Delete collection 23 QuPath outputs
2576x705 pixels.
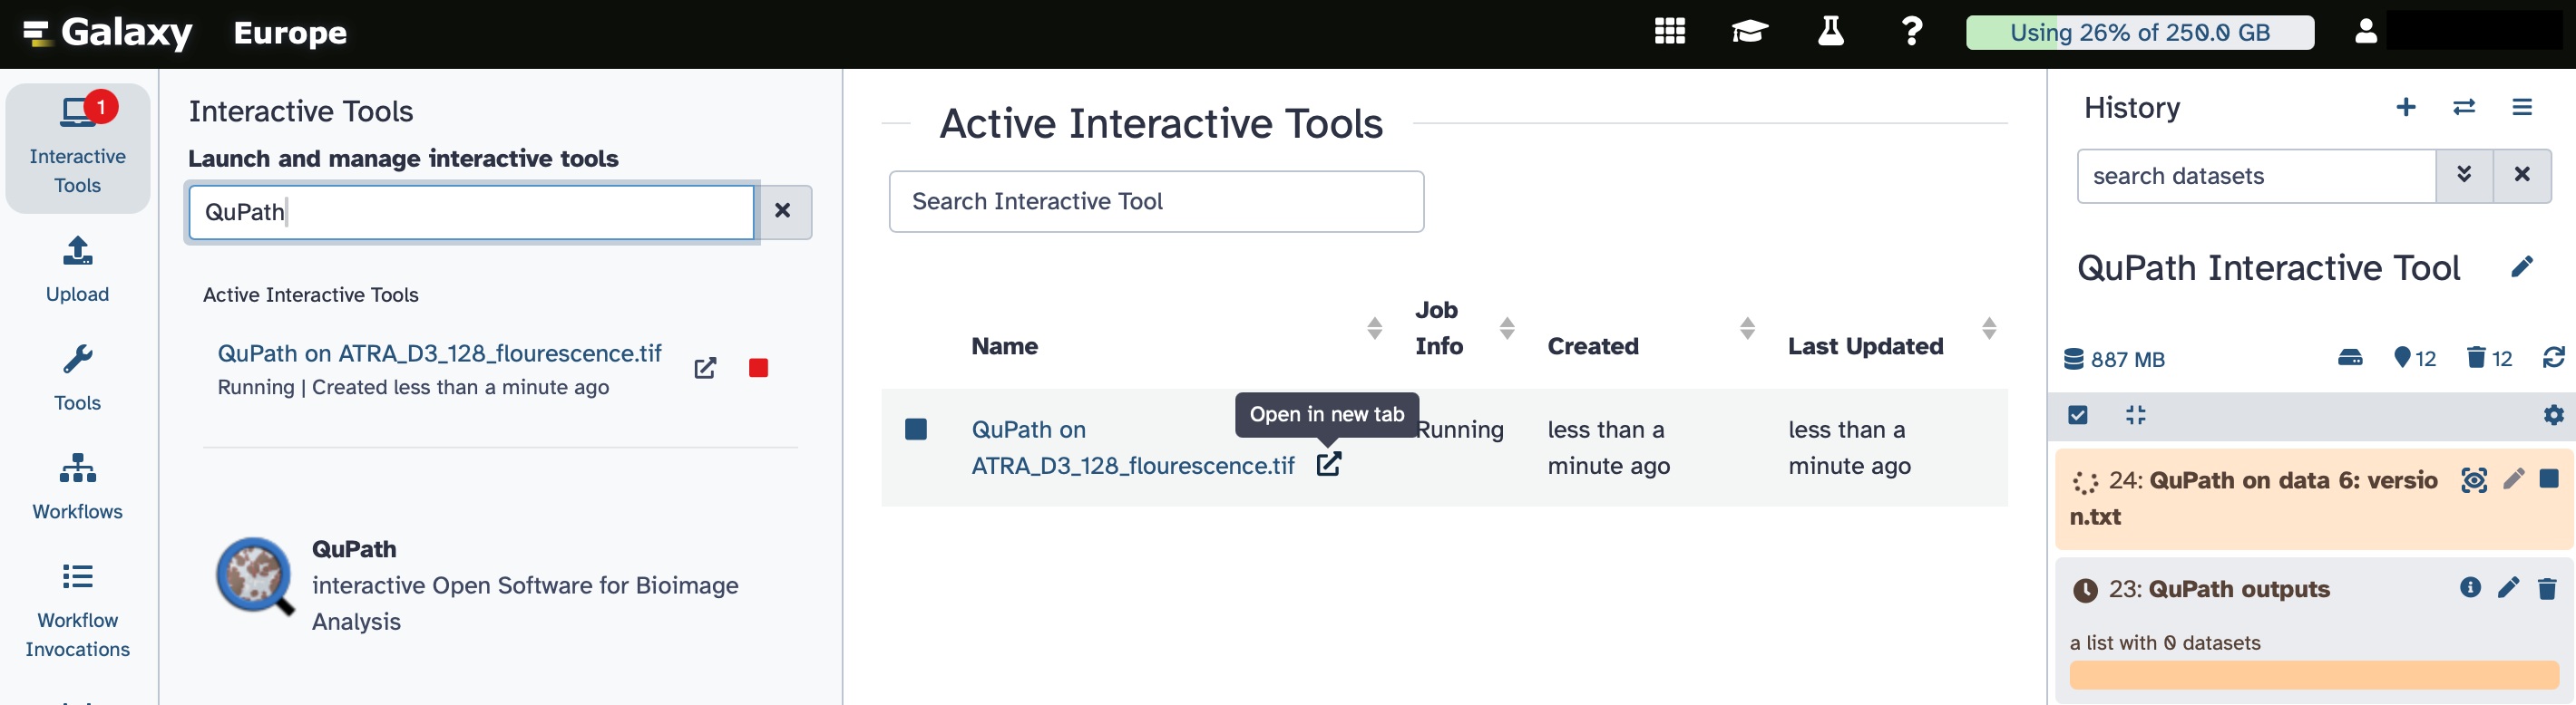(x=2547, y=588)
